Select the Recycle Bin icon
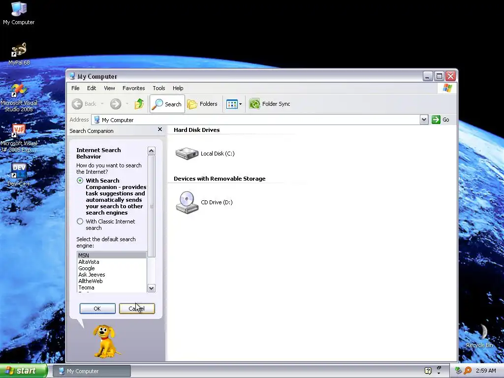504x378 pixels. 479,336
